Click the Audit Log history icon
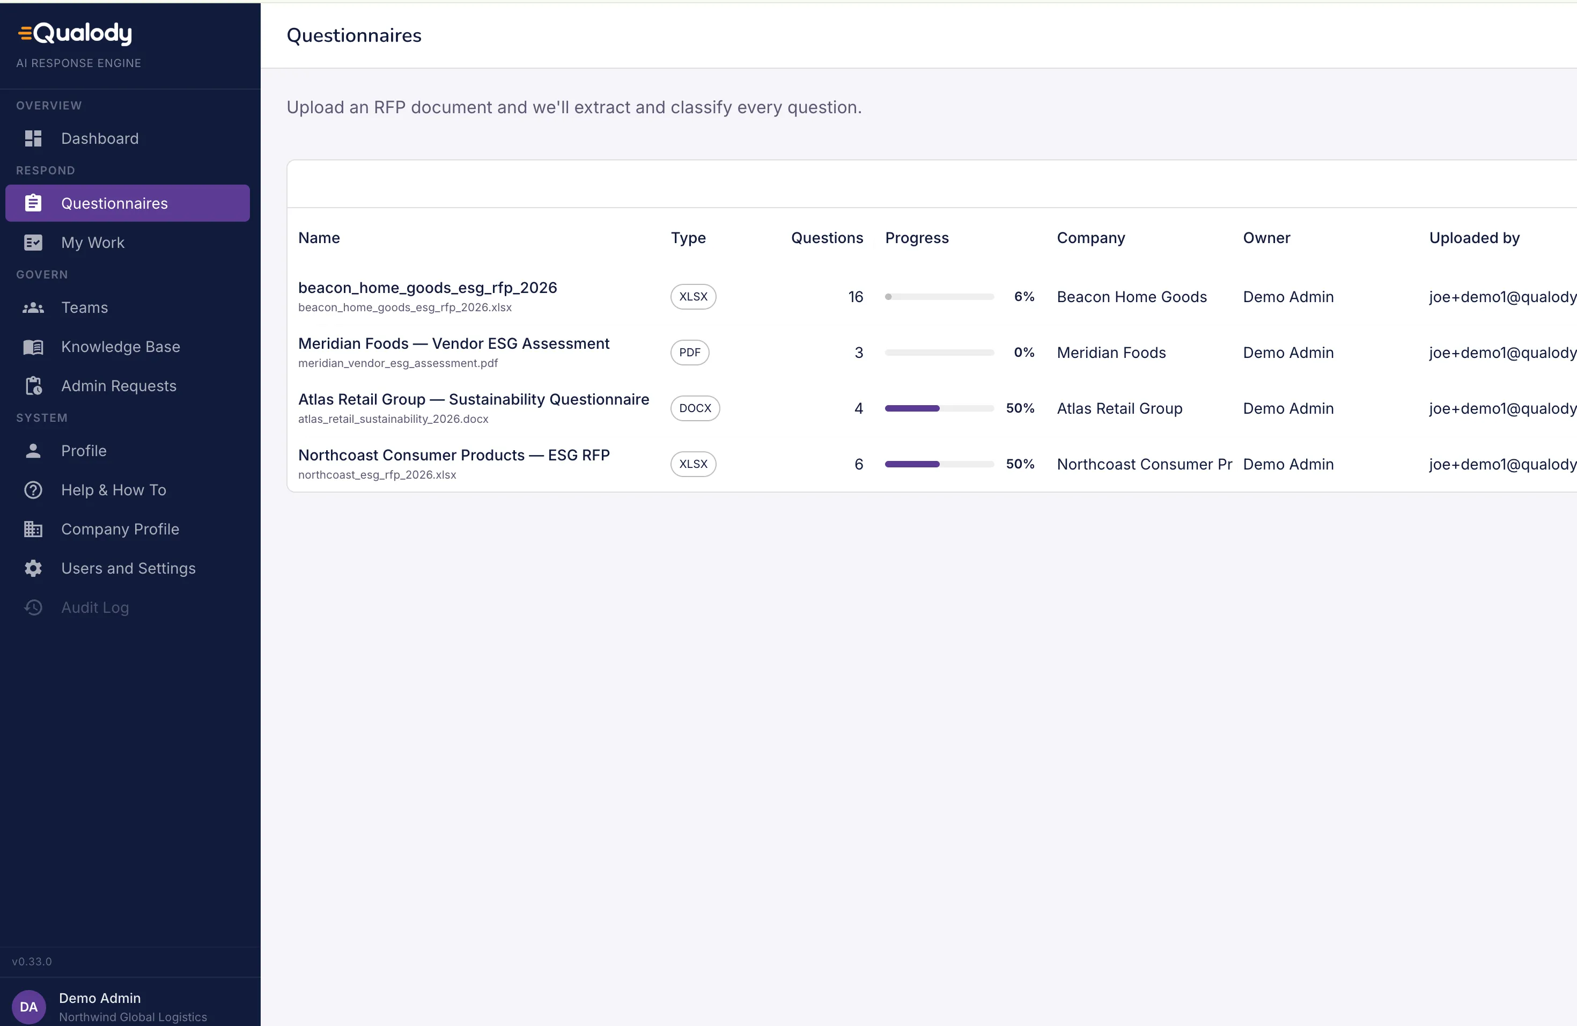The height and width of the screenshot is (1026, 1577). pyautogui.click(x=33, y=607)
